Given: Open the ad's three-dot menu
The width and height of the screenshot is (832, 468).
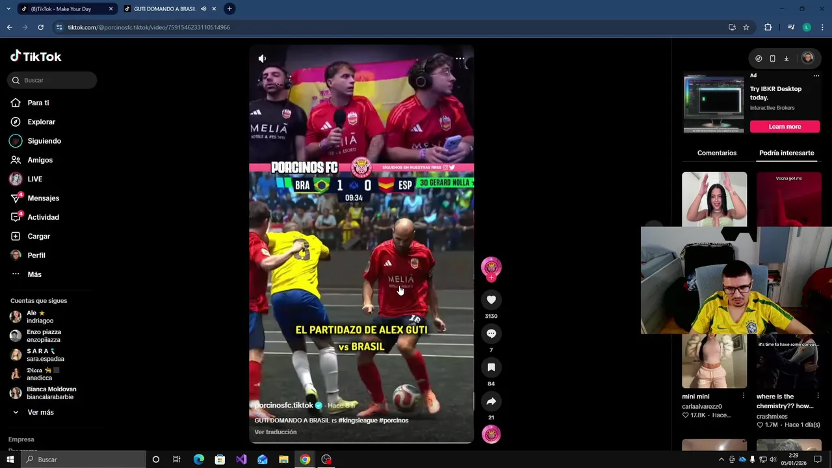Looking at the screenshot, I should (x=816, y=75).
